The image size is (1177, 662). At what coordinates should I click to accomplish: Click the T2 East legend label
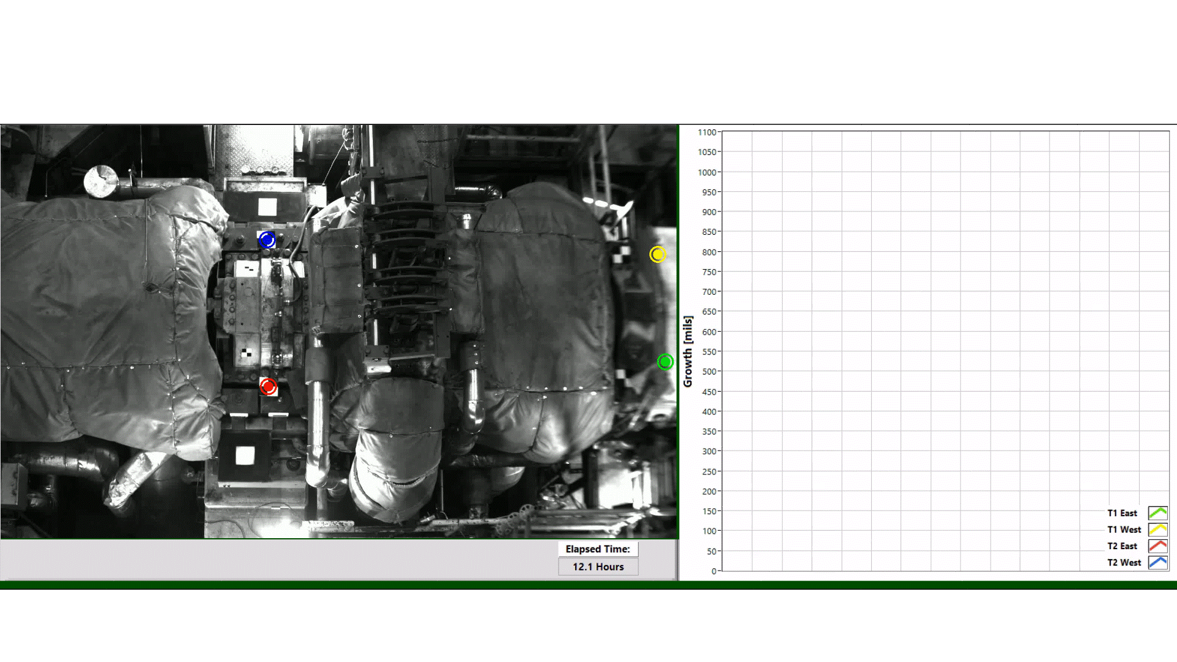(x=1122, y=546)
